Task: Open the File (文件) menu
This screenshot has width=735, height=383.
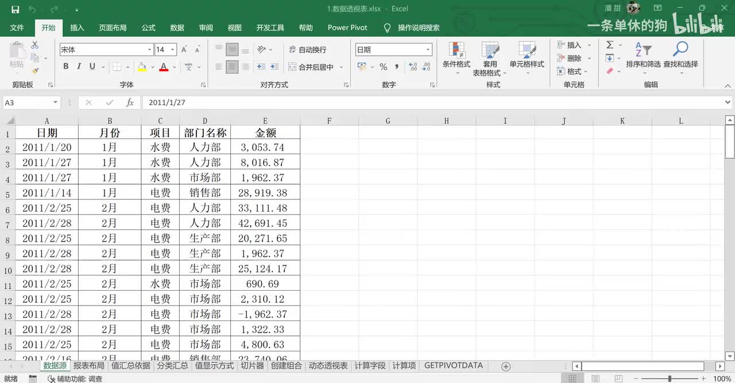Action: (x=17, y=28)
